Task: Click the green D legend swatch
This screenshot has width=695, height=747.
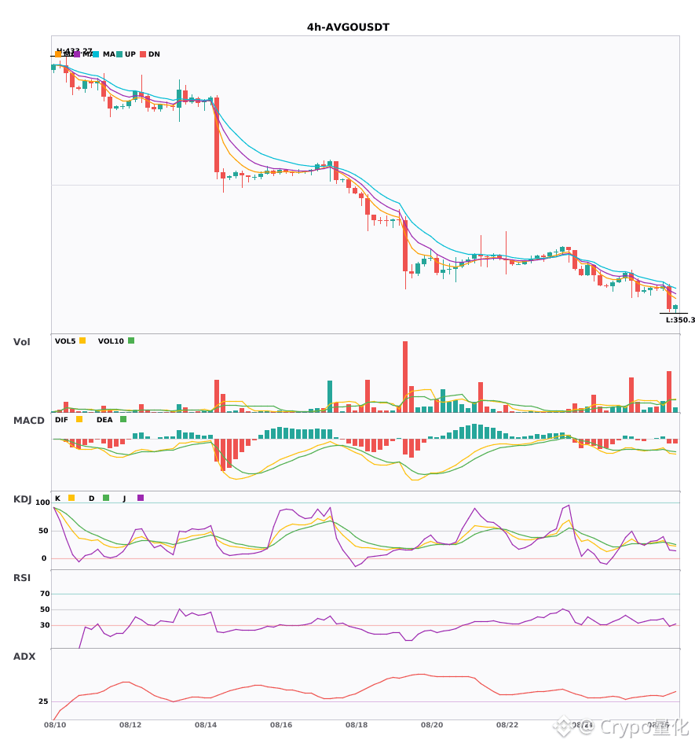Action: click(106, 498)
